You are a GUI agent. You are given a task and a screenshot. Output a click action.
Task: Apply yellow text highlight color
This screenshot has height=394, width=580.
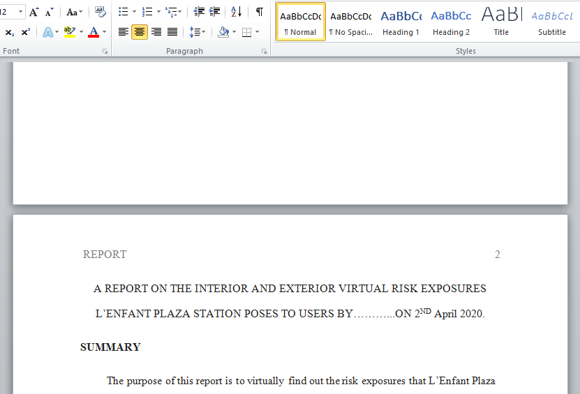[70, 32]
